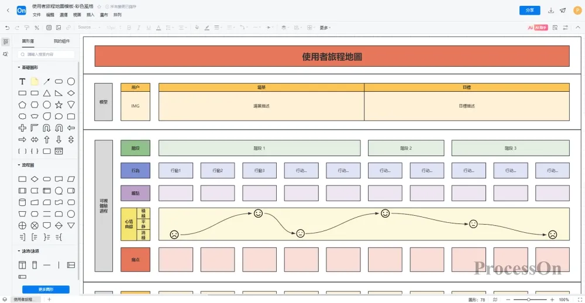
Task: Click the undo arrow icon
Action: click(7, 27)
